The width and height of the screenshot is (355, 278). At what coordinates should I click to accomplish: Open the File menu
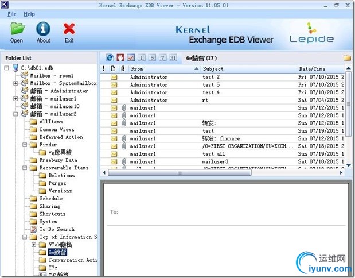[12, 14]
